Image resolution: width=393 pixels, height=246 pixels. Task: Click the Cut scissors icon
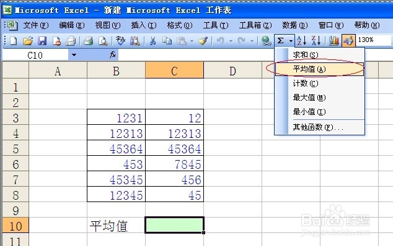pos(152,41)
